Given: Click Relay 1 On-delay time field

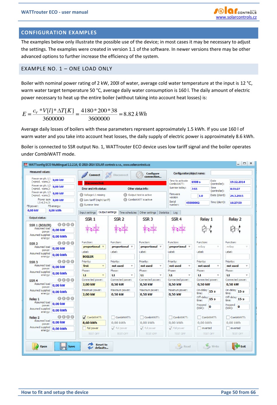Looking at the screenshot, I should pyautogui.click(x=214, y=291).
